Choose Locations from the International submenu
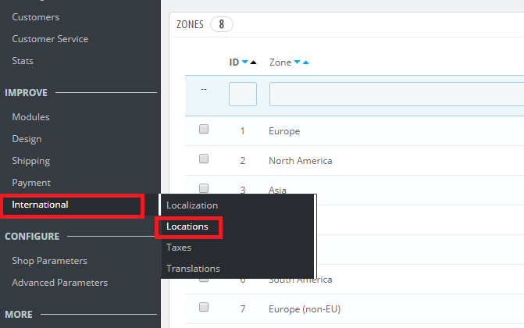Screen dimensions: 524x328 [x=187, y=226]
